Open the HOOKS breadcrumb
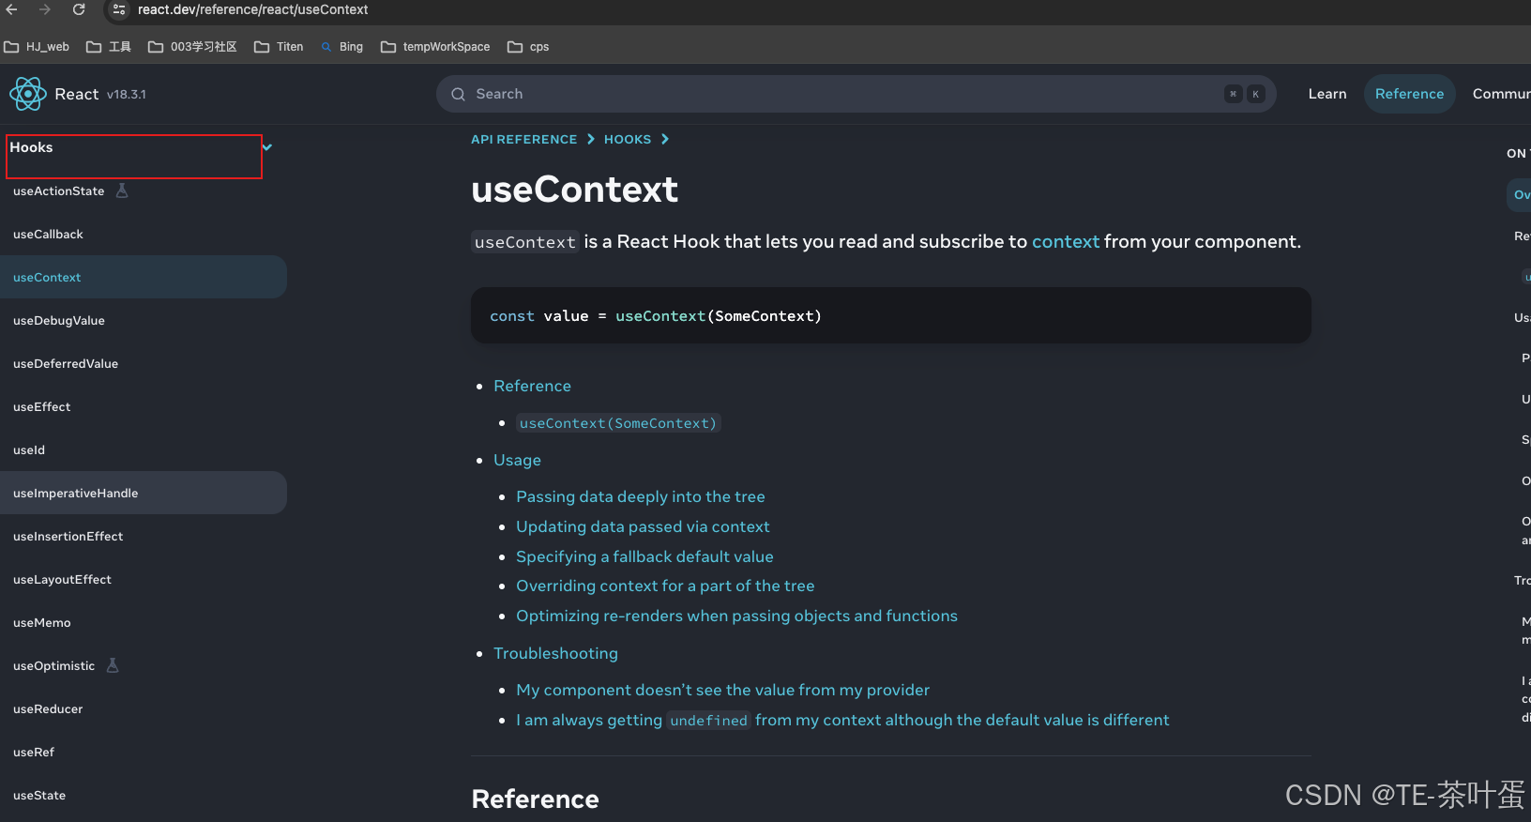This screenshot has width=1531, height=822. (628, 139)
